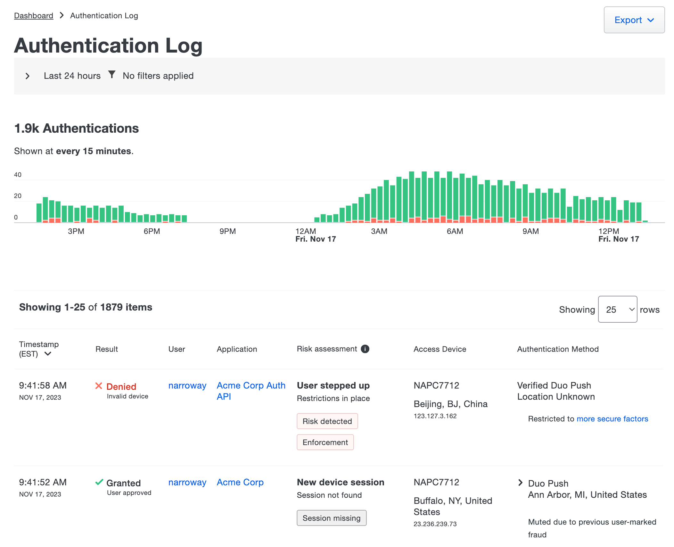Image resolution: width=674 pixels, height=547 pixels.
Task: Expand the Duo Push authentication details
Action: [x=521, y=483]
